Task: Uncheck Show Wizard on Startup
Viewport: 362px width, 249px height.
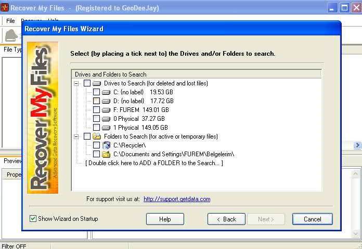Action: tap(33, 218)
